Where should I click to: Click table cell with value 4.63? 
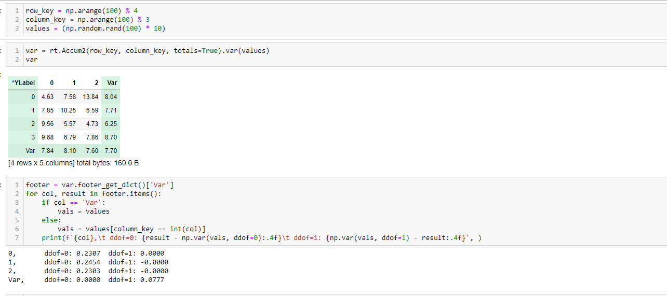point(47,97)
